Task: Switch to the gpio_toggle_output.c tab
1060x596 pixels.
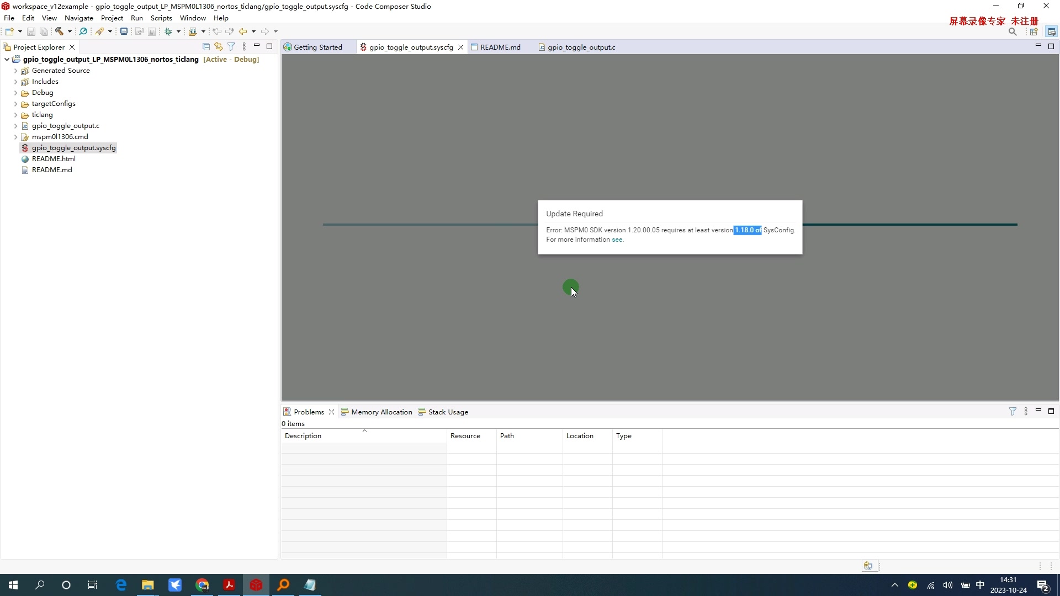Action: tap(581, 47)
